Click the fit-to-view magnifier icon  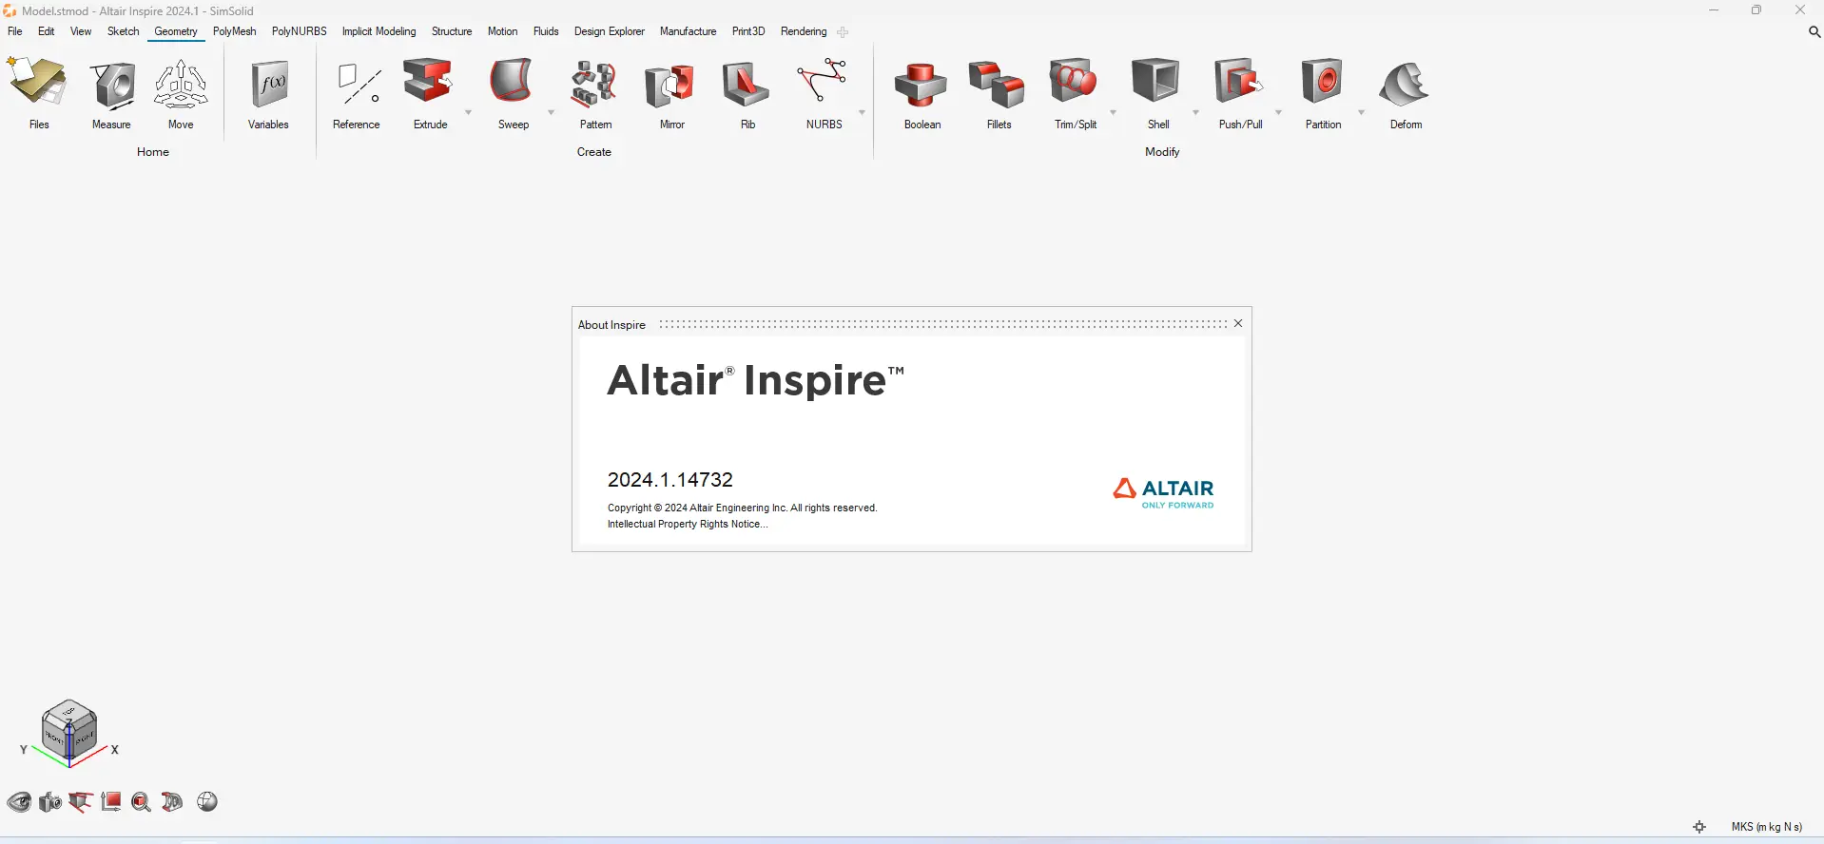coord(142,802)
